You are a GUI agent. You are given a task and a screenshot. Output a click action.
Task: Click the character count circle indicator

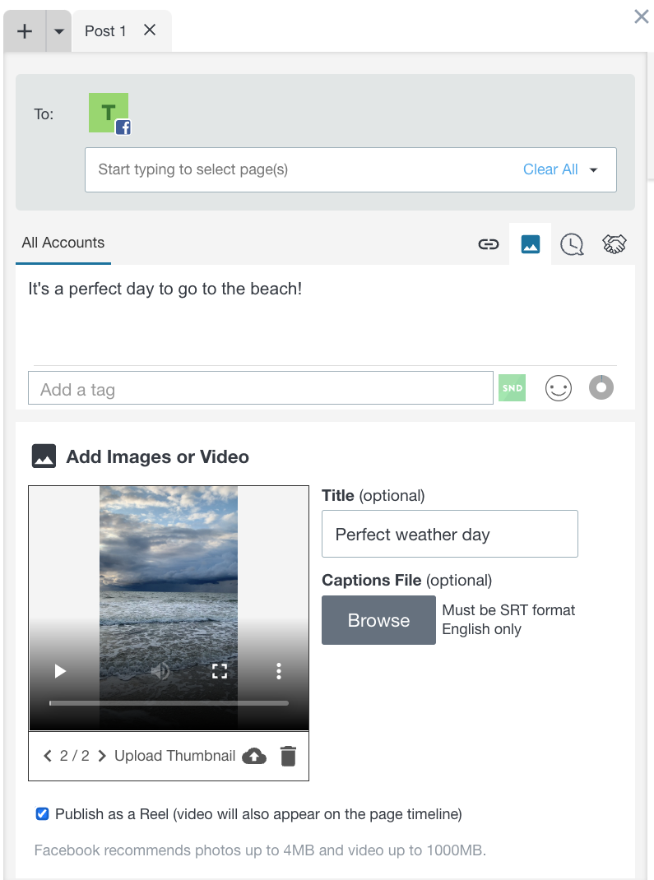pos(601,387)
